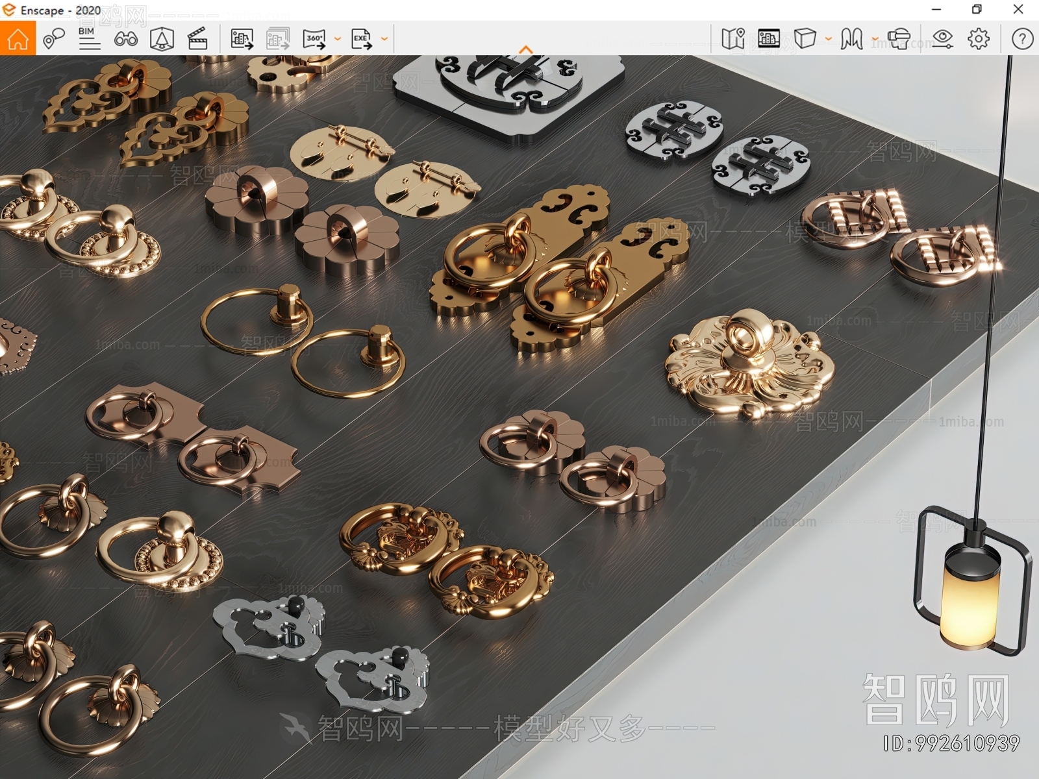The width and height of the screenshot is (1039, 779).
Task: Click the EXE standalone export icon
Action: click(x=362, y=39)
